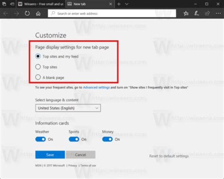Switch to the Winaero tab
224x179 pixels.
pos(41,4)
